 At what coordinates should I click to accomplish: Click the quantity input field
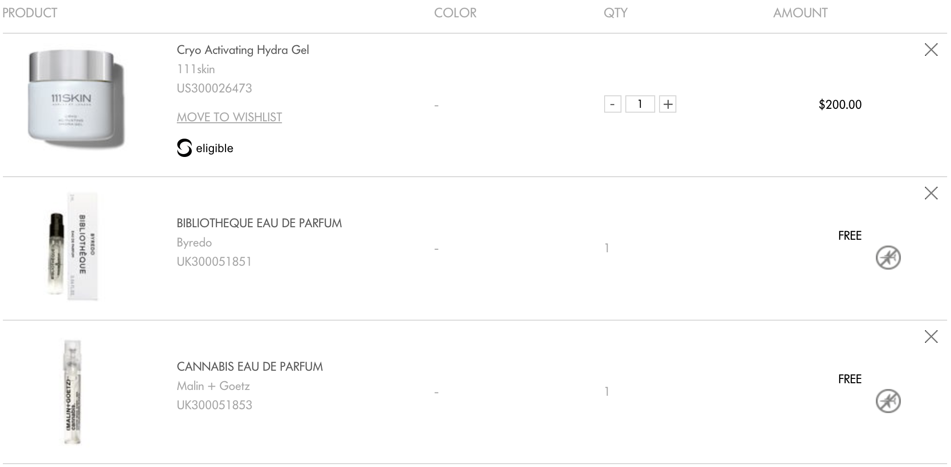[x=640, y=104]
